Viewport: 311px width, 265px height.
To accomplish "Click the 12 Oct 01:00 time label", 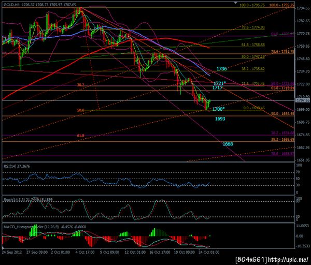I will coord(135,253).
